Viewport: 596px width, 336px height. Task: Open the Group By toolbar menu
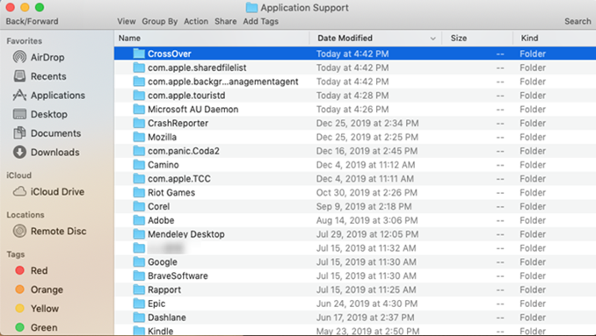point(160,21)
